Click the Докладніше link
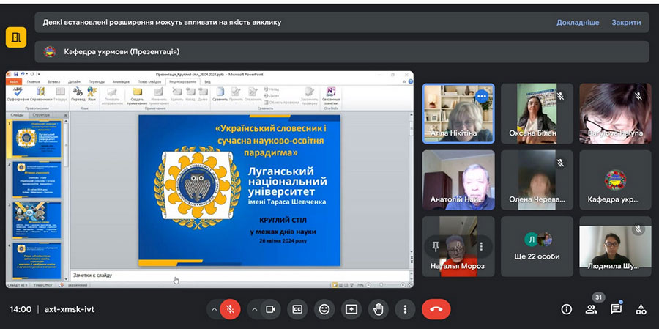Viewport: 659px width, 329px height. (578, 22)
